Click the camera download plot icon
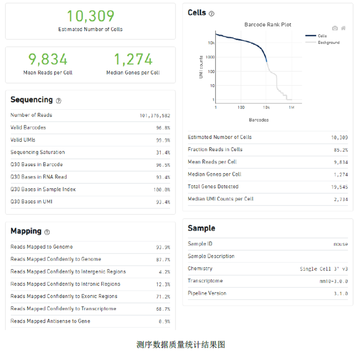 click(335, 28)
